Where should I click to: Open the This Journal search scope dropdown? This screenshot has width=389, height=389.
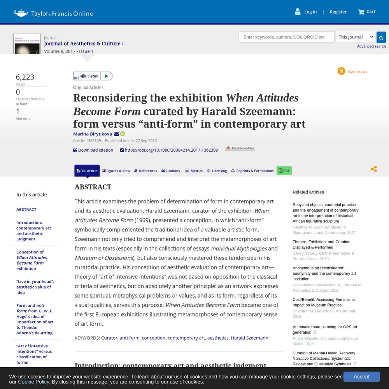[x=356, y=37]
